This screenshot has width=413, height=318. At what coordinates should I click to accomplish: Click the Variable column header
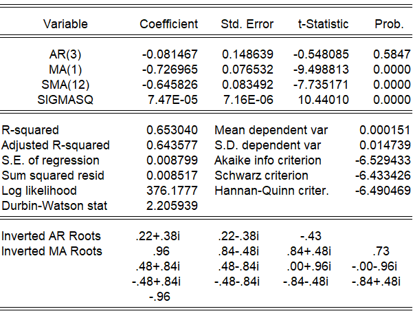tap(65, 24)
